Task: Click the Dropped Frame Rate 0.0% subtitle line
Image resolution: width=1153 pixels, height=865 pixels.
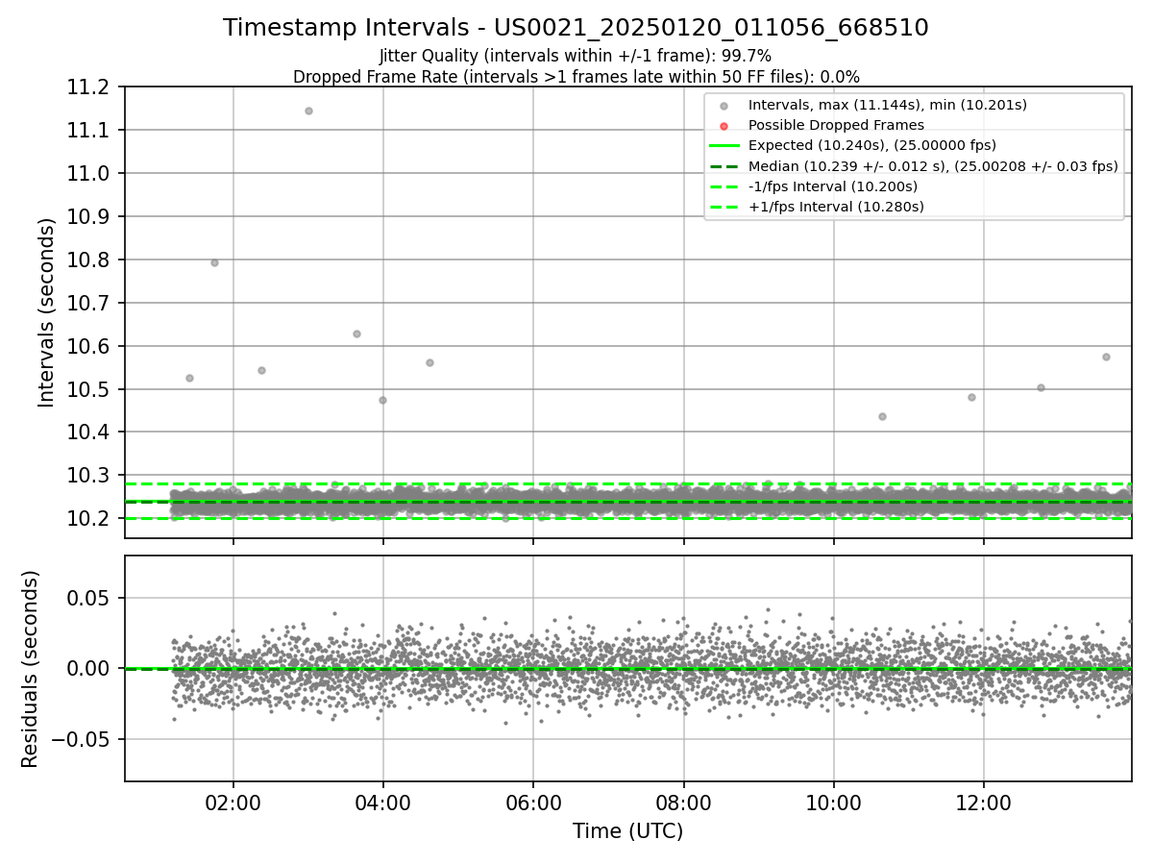Action: [x=576, y=77]
